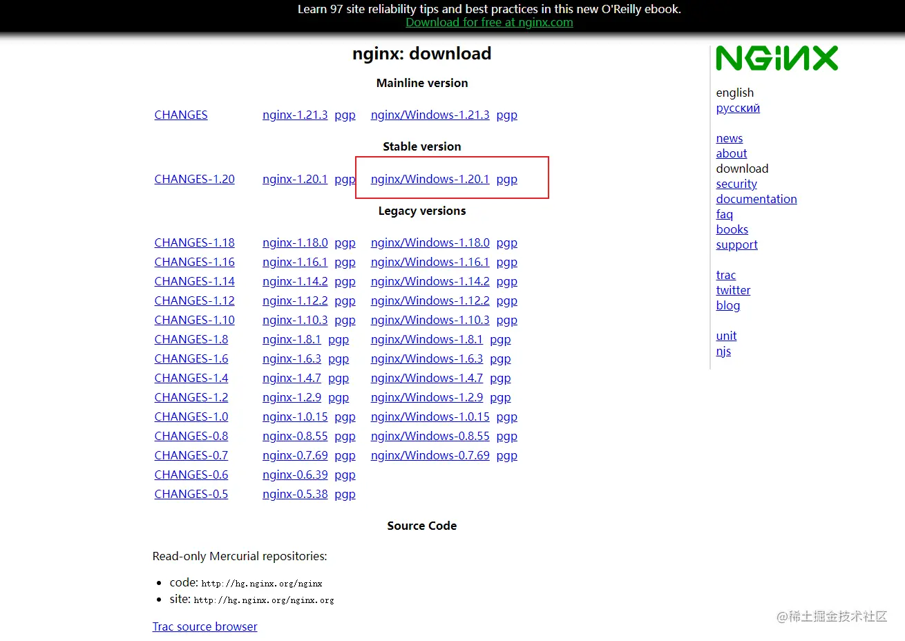This screenshot has height=641, width=905.
Task: Open CHANGES-0.7
Action: [x=191, y=455]
